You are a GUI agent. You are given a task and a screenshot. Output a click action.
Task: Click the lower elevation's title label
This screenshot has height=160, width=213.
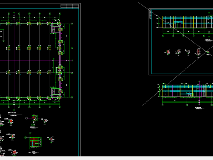[199, 108]
